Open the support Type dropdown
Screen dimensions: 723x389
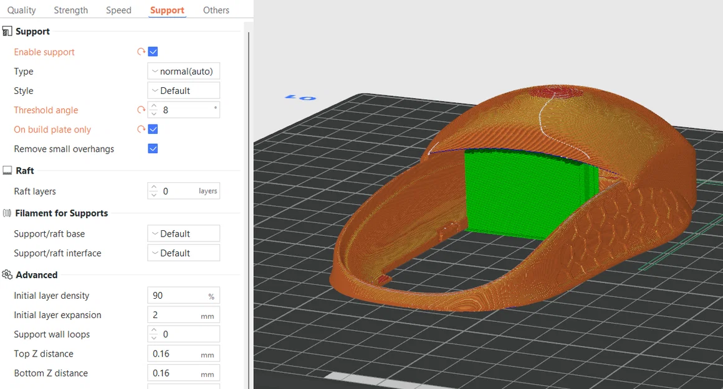(183, 72)
